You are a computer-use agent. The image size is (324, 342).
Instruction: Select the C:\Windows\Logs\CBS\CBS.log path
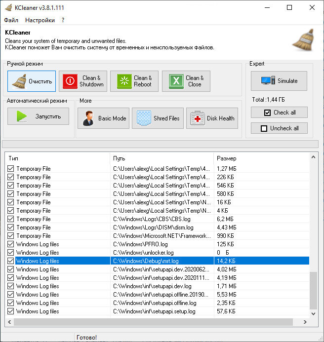click(152, 219)
